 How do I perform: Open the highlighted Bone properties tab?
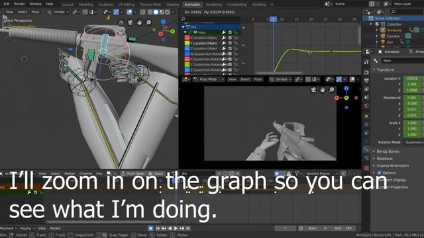[x=366, y=149]
